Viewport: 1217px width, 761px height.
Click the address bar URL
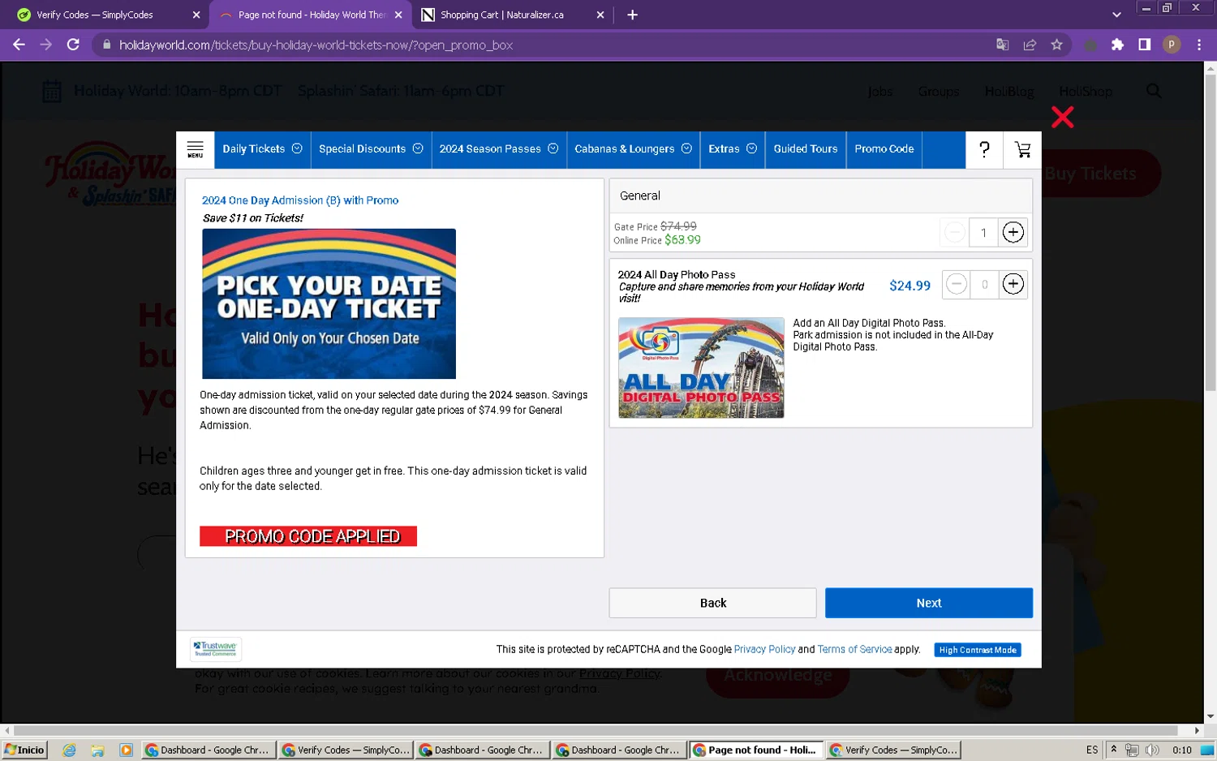316,45
